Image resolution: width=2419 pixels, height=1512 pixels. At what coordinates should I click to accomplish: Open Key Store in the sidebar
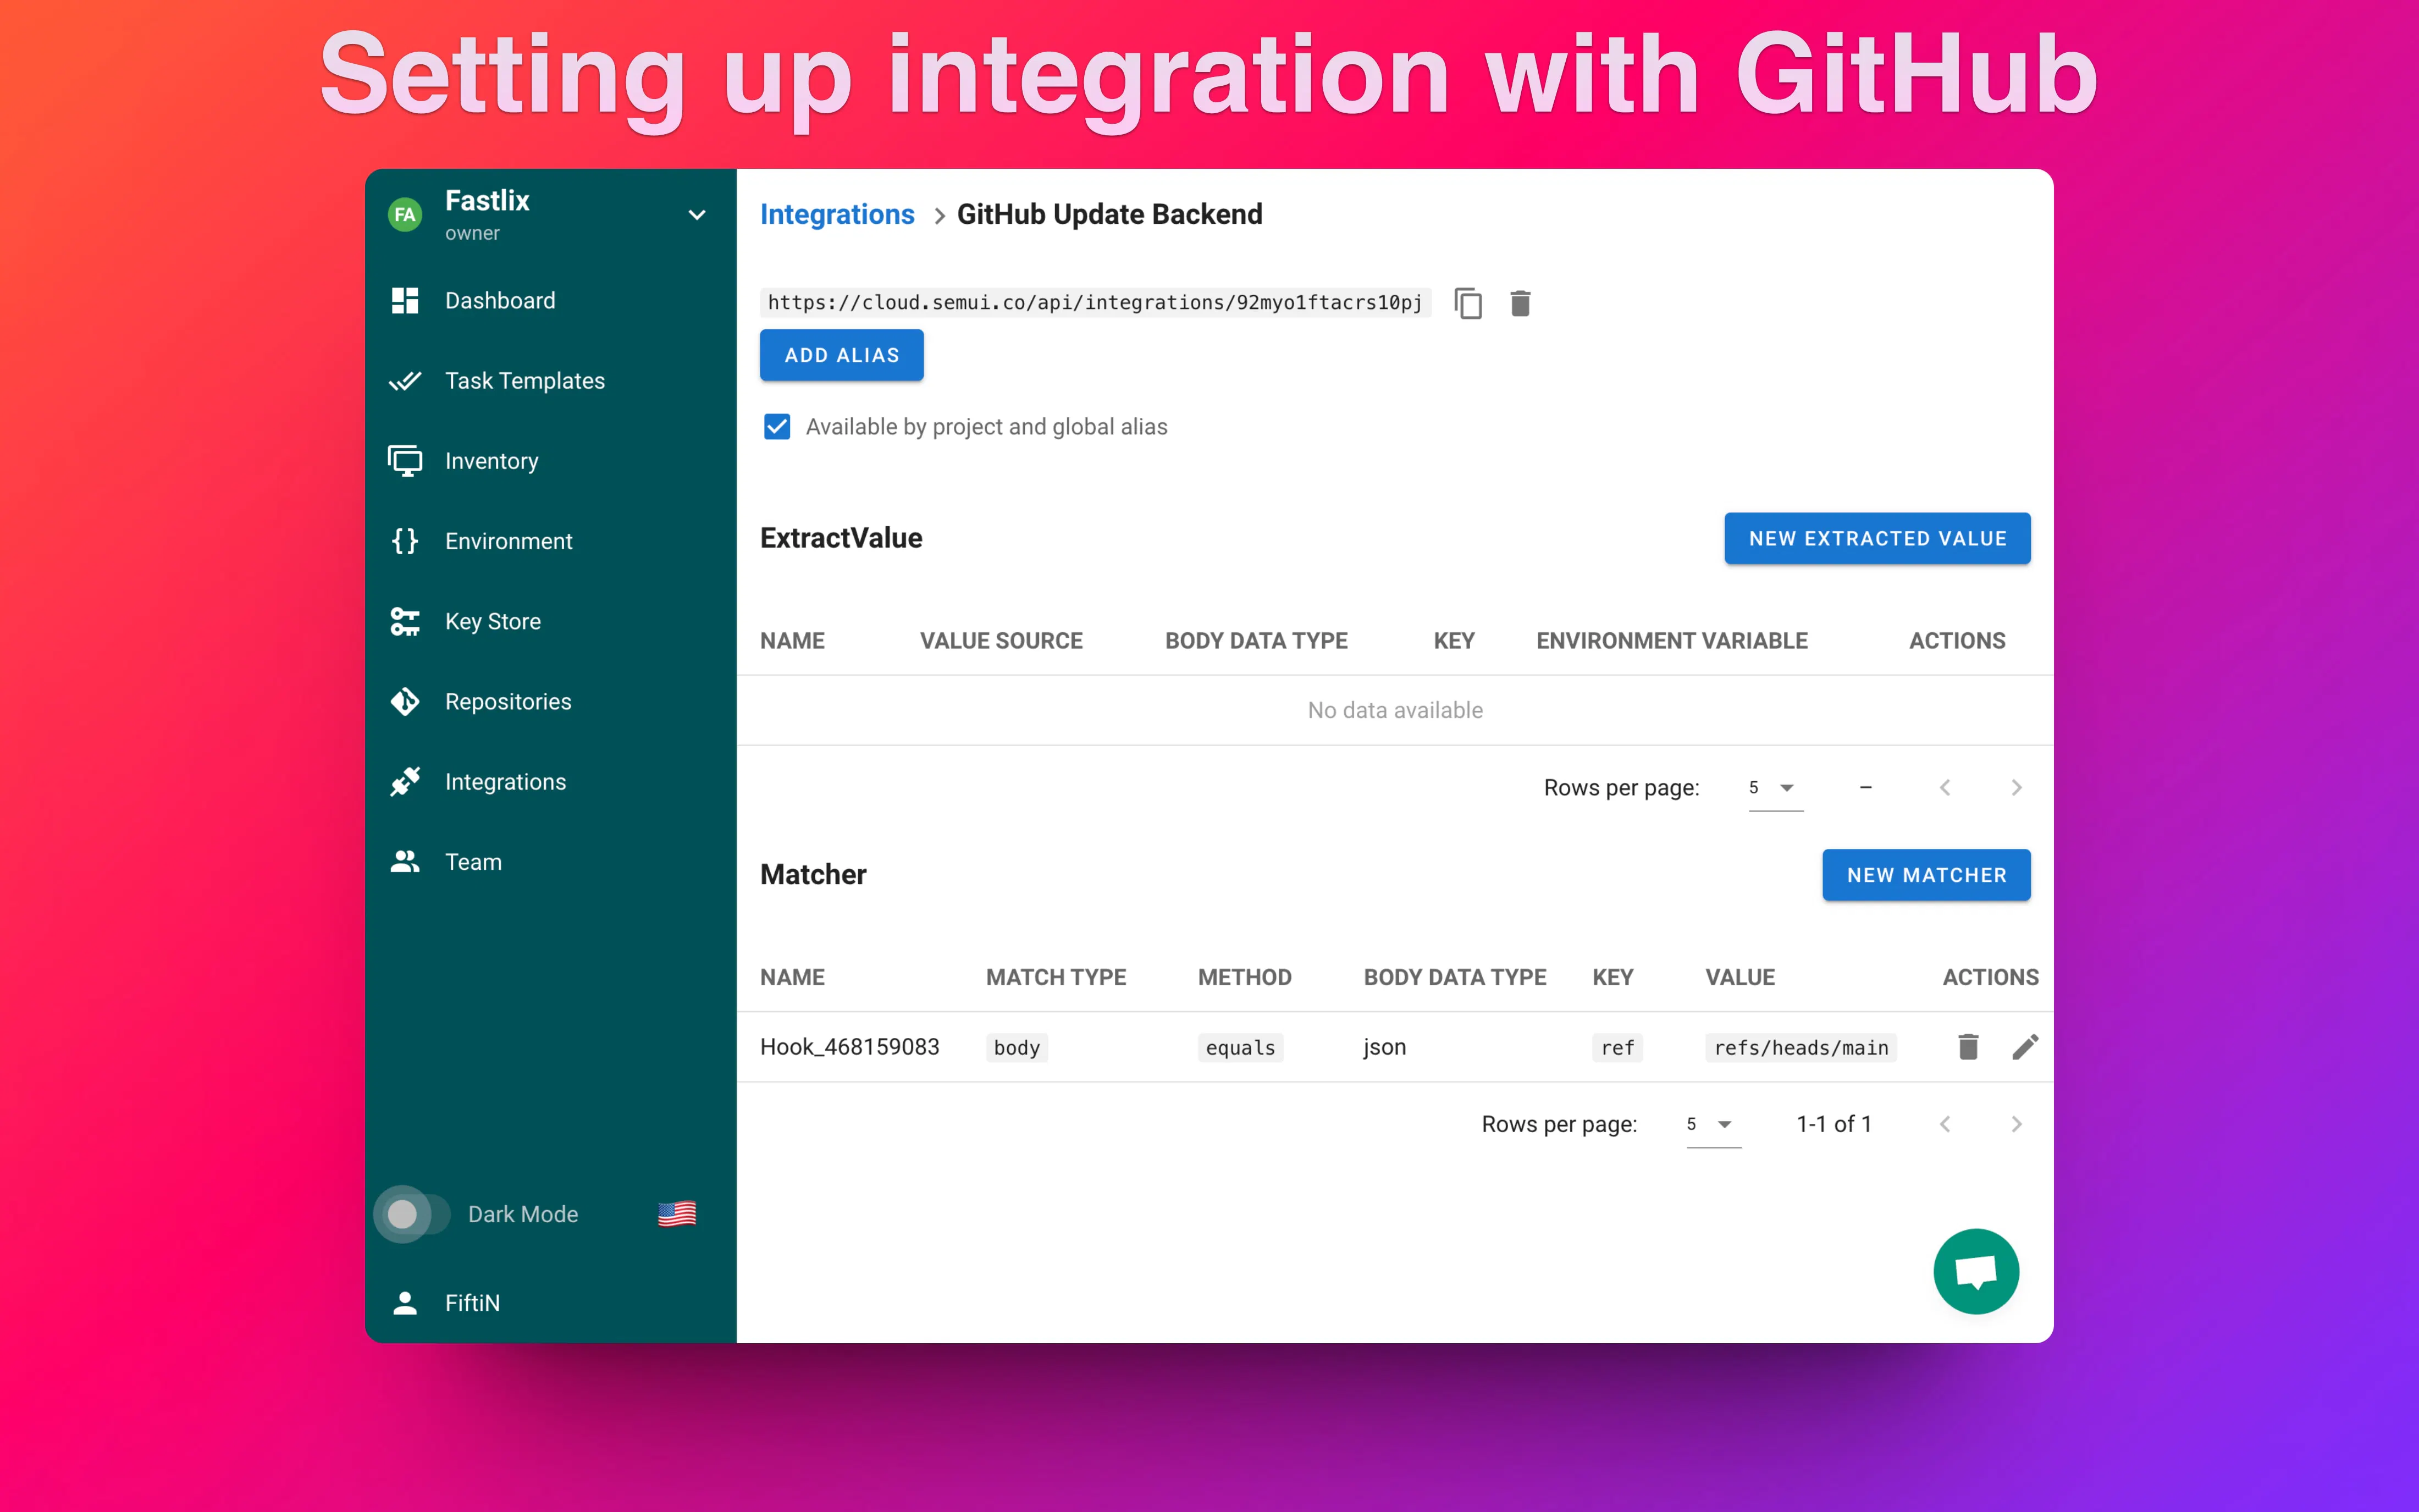[551, 621]
